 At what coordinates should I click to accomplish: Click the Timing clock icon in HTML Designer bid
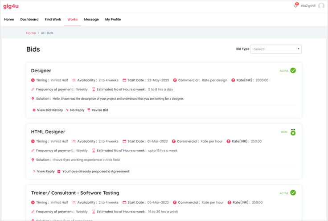coord(33,141)
